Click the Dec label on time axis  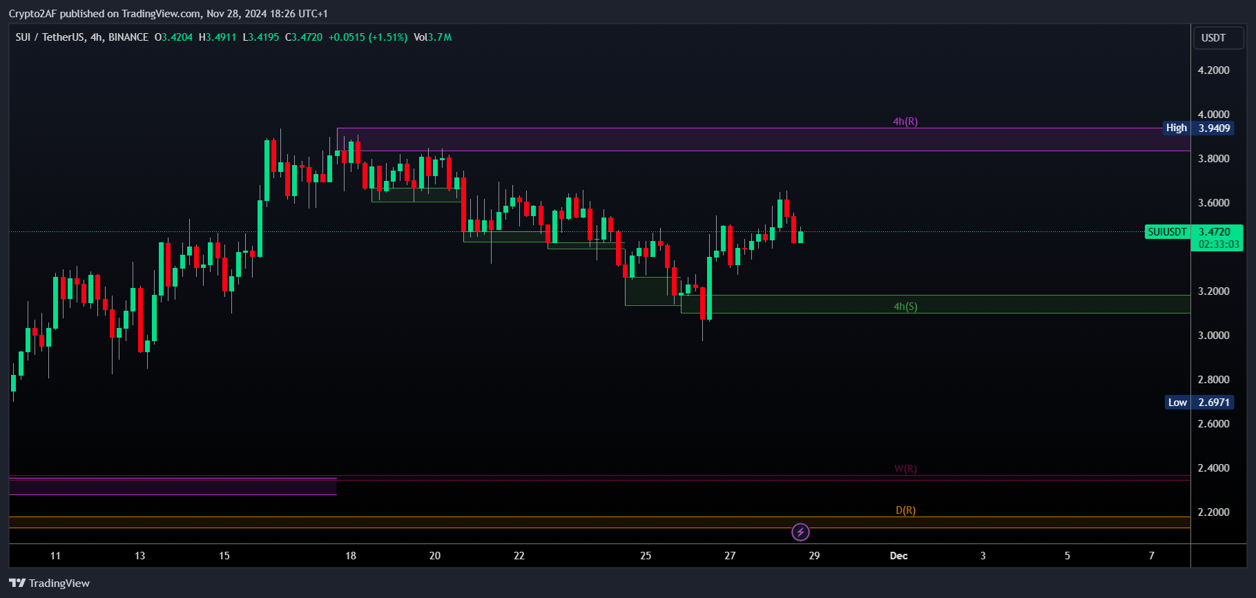point(898,556)
